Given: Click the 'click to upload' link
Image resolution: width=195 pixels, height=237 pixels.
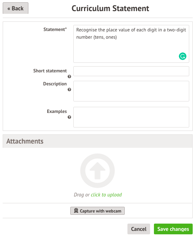Looking at the screenshot, I should pyautogui.click(x=106, y=195).
